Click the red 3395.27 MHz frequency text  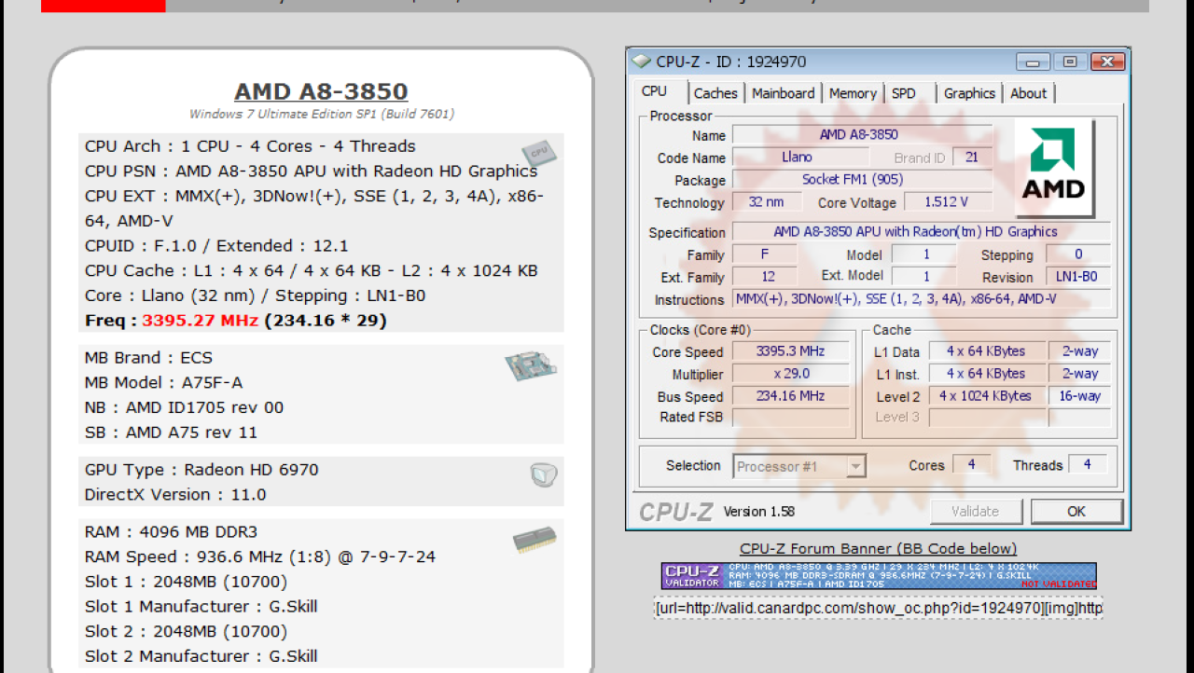pyautogui.click(x=201, y=321)
